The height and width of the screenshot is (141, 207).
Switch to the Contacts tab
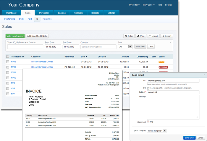point(78,13)
